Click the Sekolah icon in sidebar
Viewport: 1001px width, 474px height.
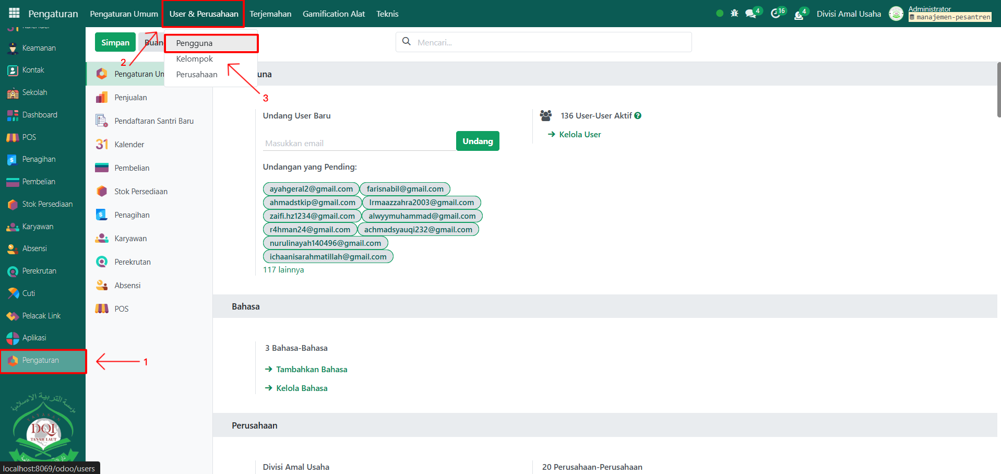pos(13,93)
